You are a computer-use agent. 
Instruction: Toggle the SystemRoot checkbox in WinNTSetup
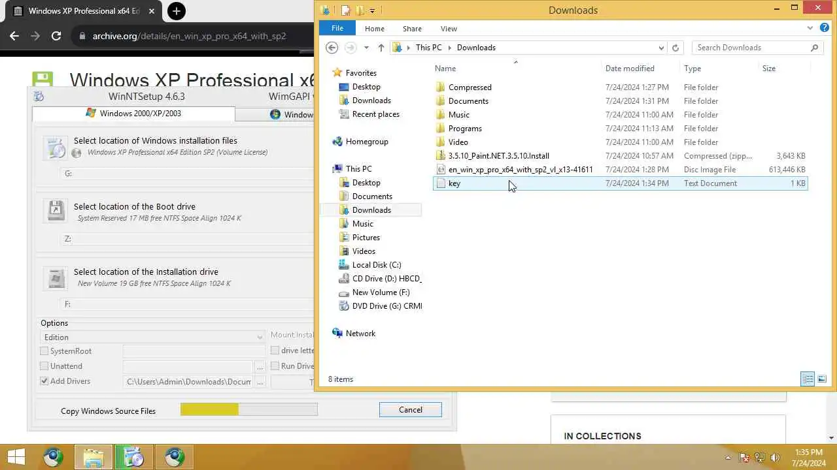click(44, 351)
